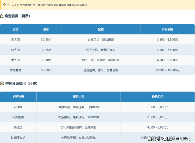Image resolution: width=195 pixels, height=143 pixels.
Task: Click the 单人间 row label
Action: [16, 60]
